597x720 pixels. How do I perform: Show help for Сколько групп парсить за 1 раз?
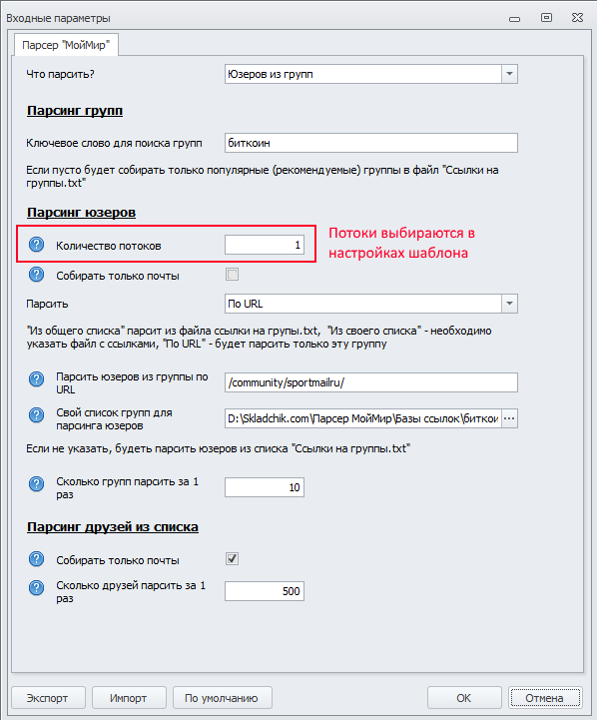36,484
